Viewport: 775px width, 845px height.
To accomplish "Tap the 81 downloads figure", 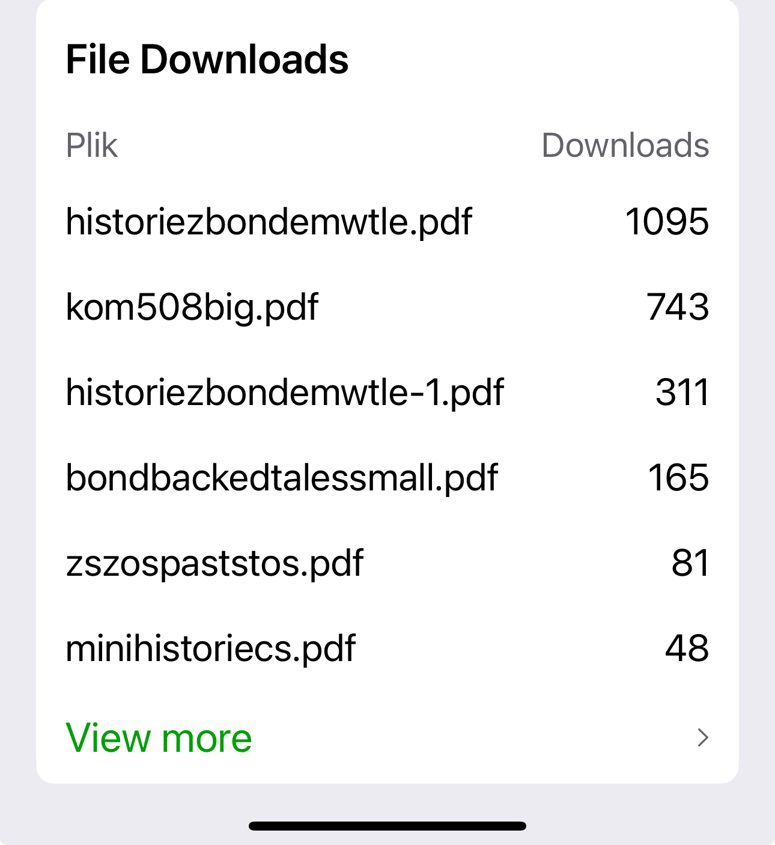I will click(690, 563).
